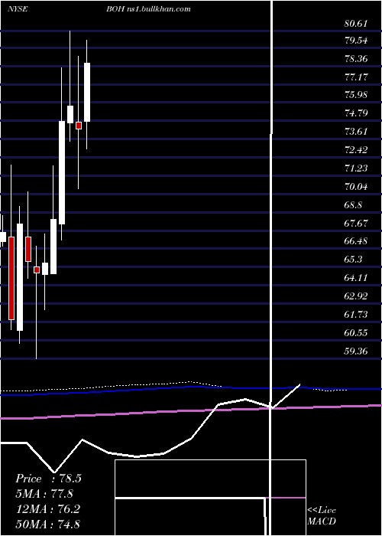This screenshot has height=536, width=382.
Task: Select the latest tall white candlestick
Action: 87,93
